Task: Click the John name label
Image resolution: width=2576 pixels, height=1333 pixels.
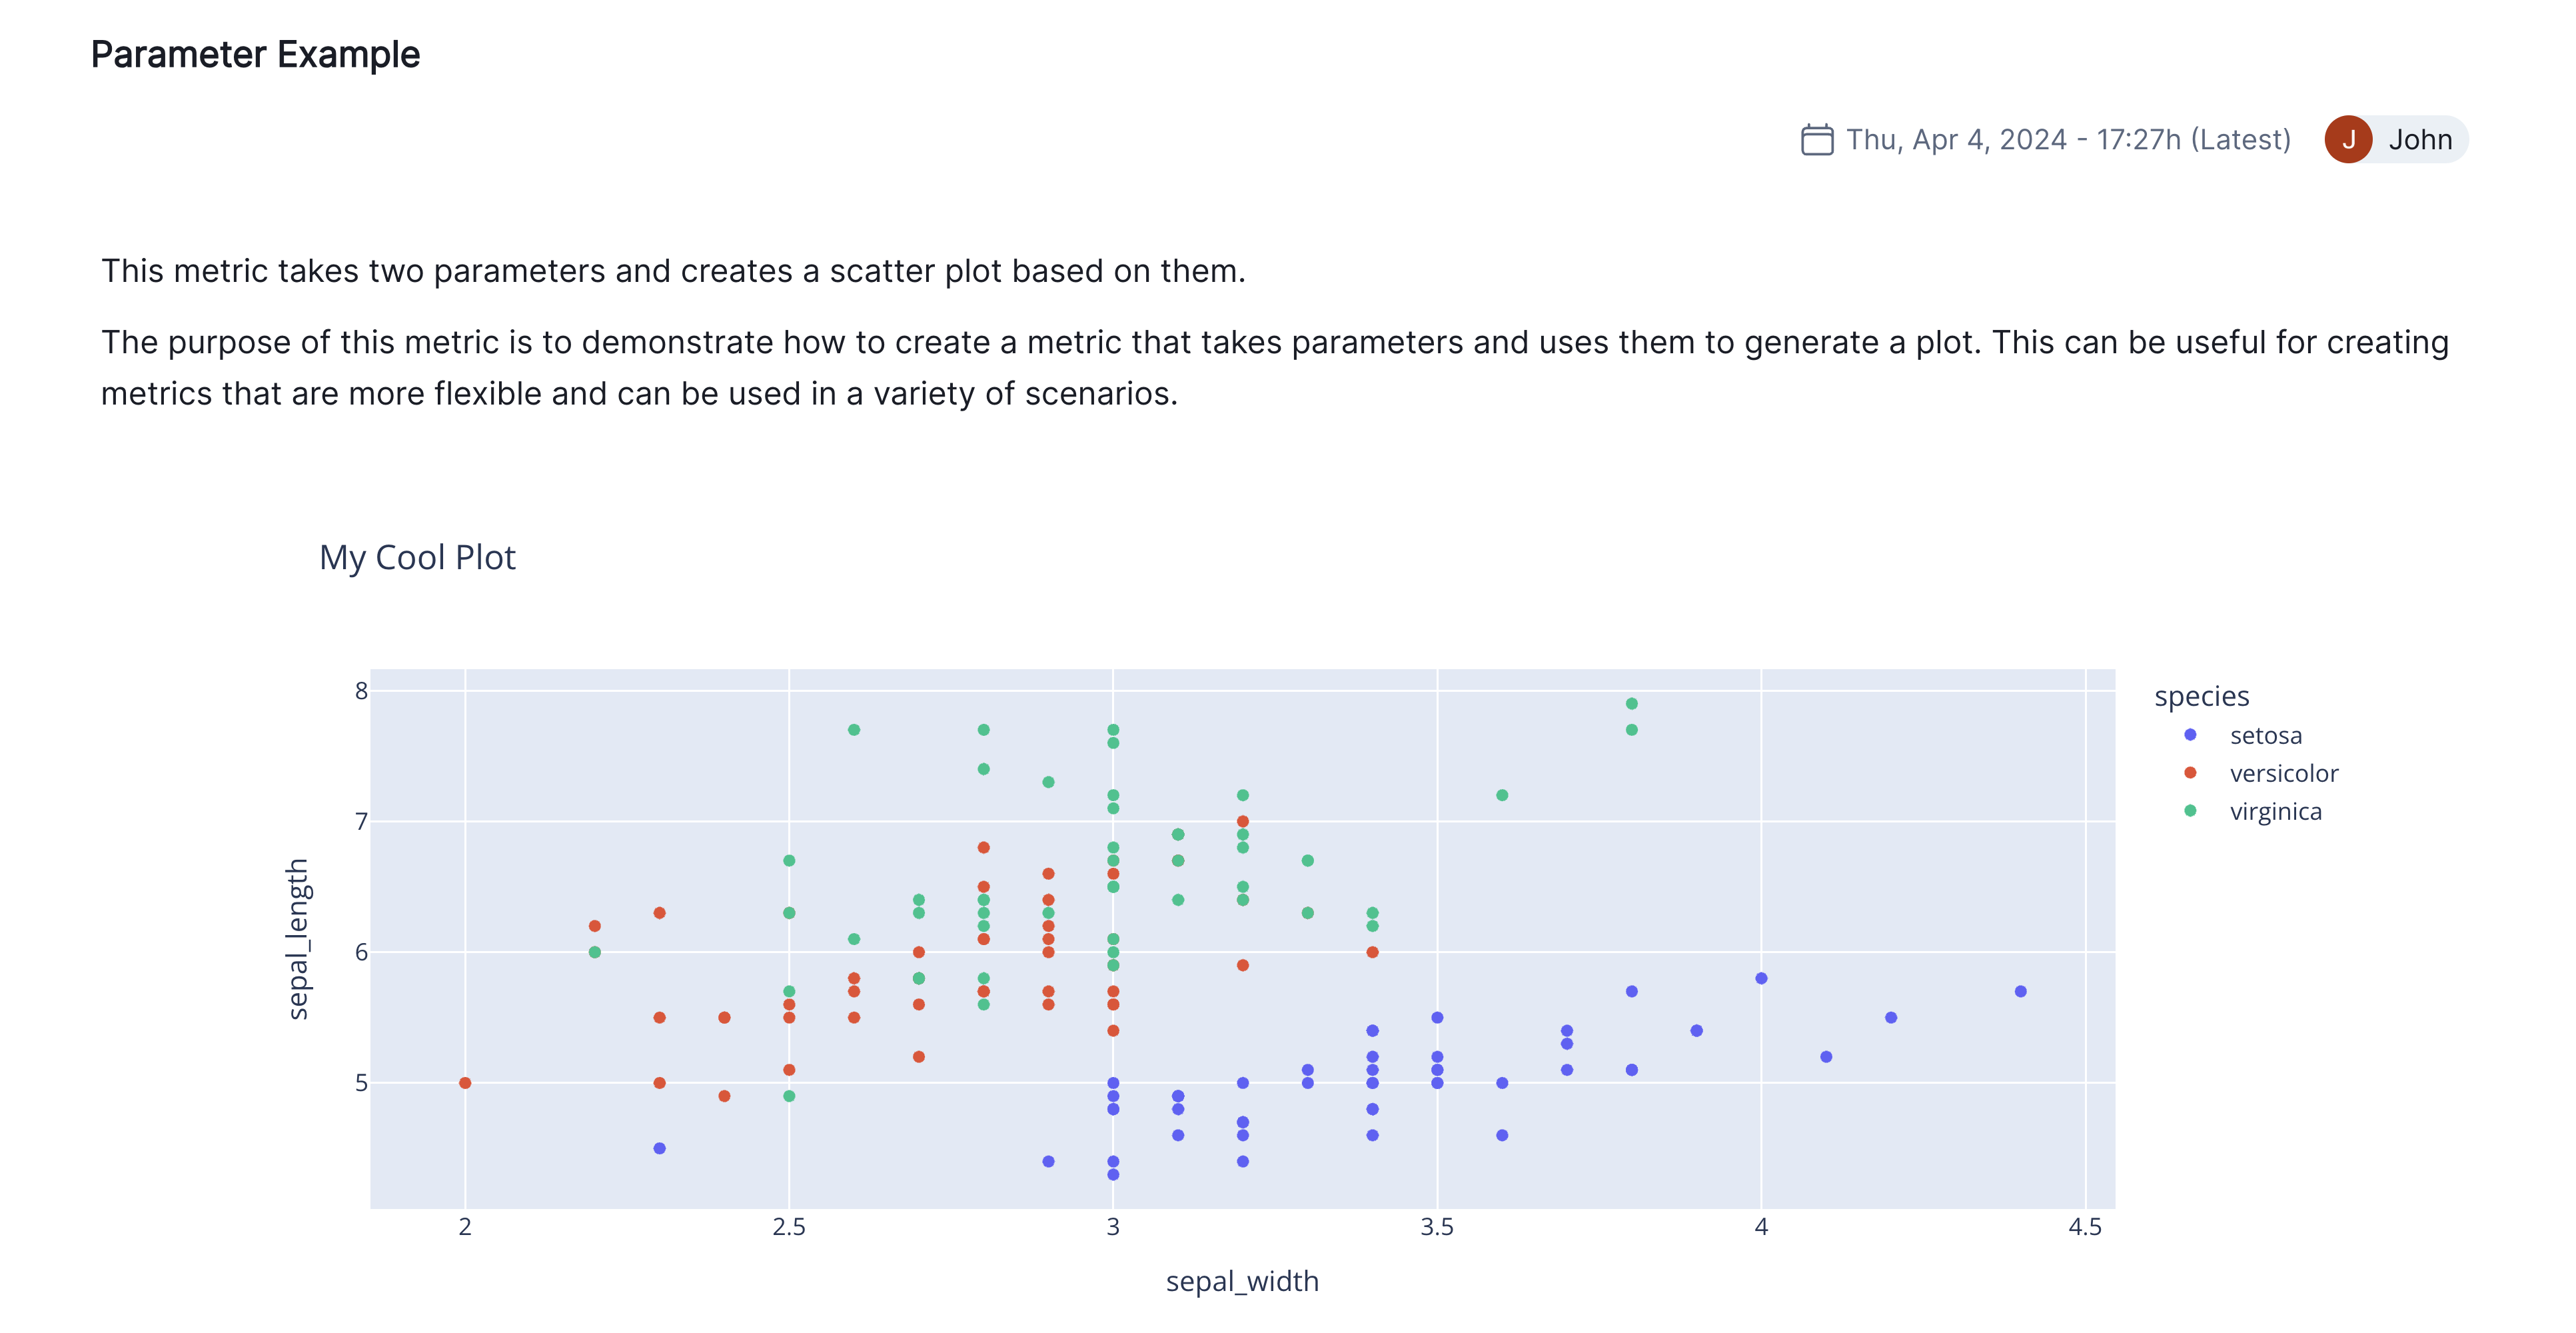Action: pos(2420,140)
